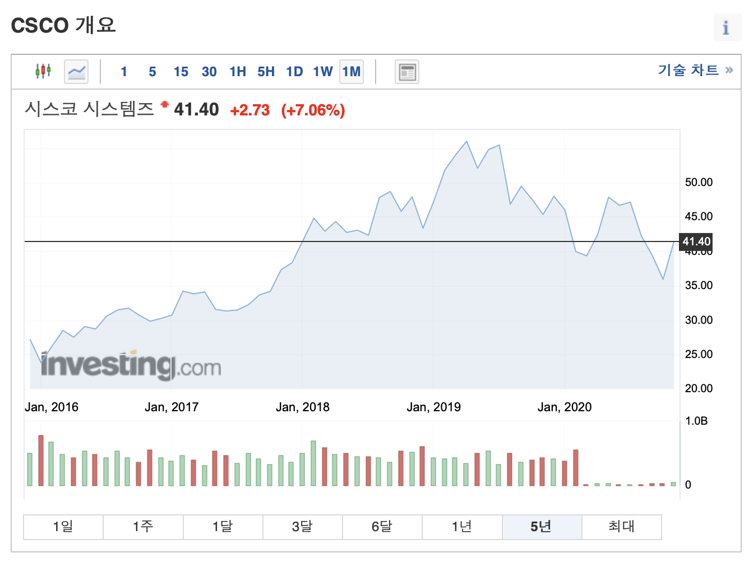This screenshot has width=749, height=567.
Task: Set chart interval to 1 minute
Action: tap(124, 72)
